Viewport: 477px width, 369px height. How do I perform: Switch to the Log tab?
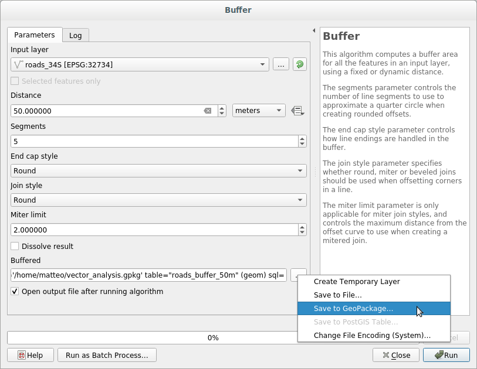[76, 35]
